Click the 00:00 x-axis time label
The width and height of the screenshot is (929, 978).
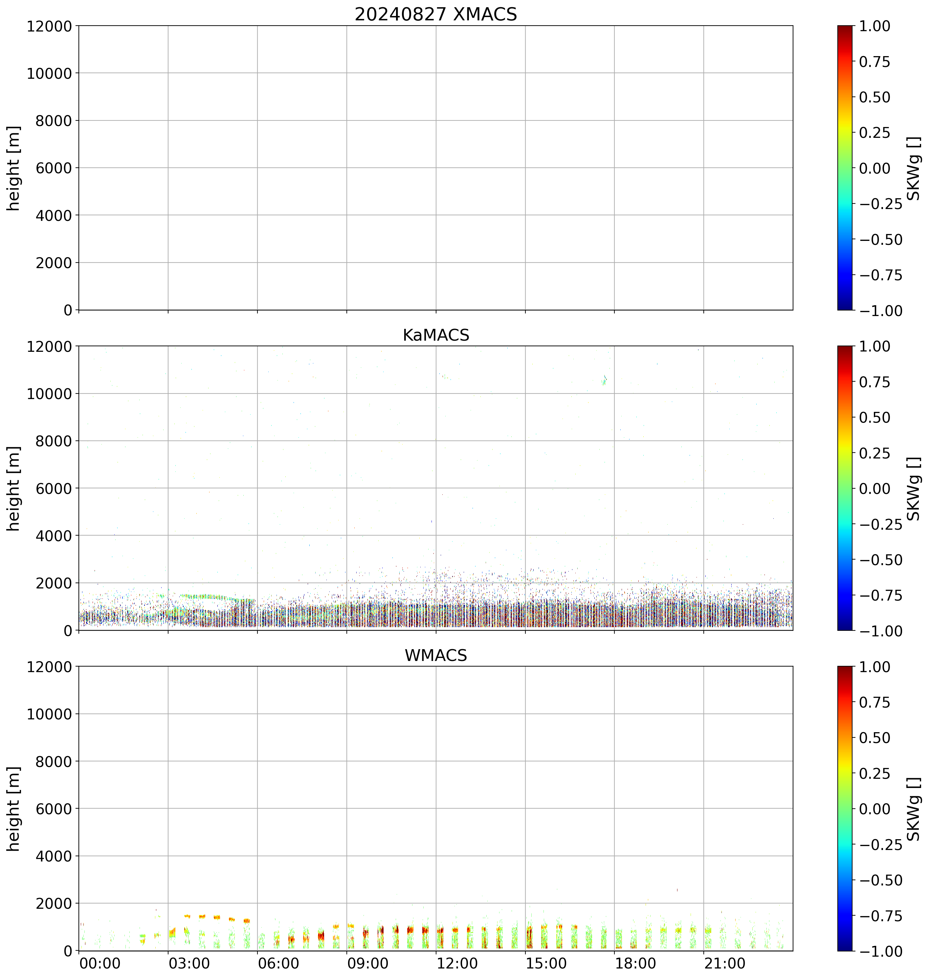tap(100, 964)
